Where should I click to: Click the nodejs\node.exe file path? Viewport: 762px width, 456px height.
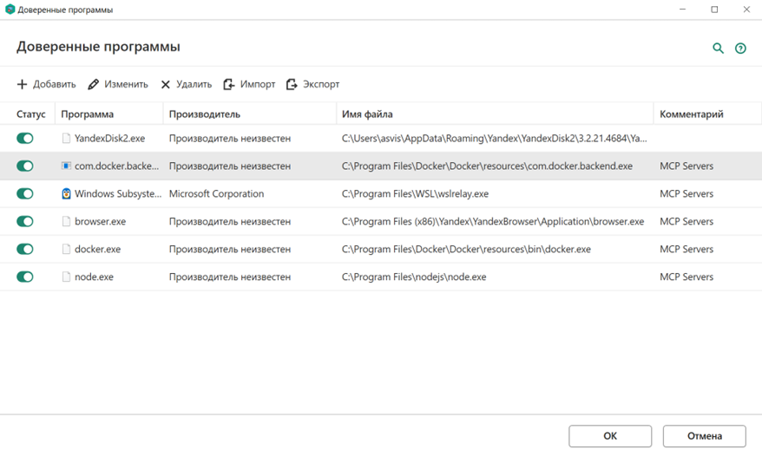[414, 277]
